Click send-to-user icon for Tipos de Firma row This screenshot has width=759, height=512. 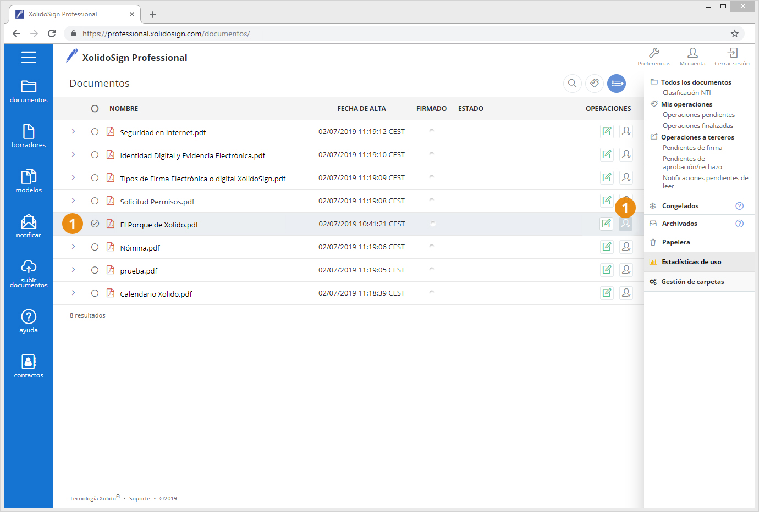(x=626, y=177)
